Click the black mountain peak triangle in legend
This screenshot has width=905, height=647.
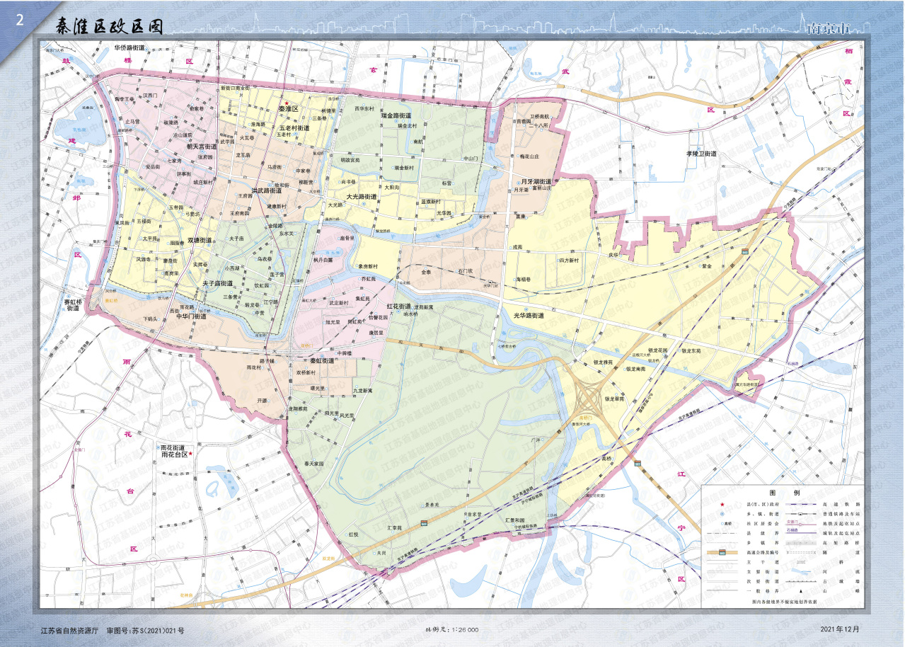(800, 590)
